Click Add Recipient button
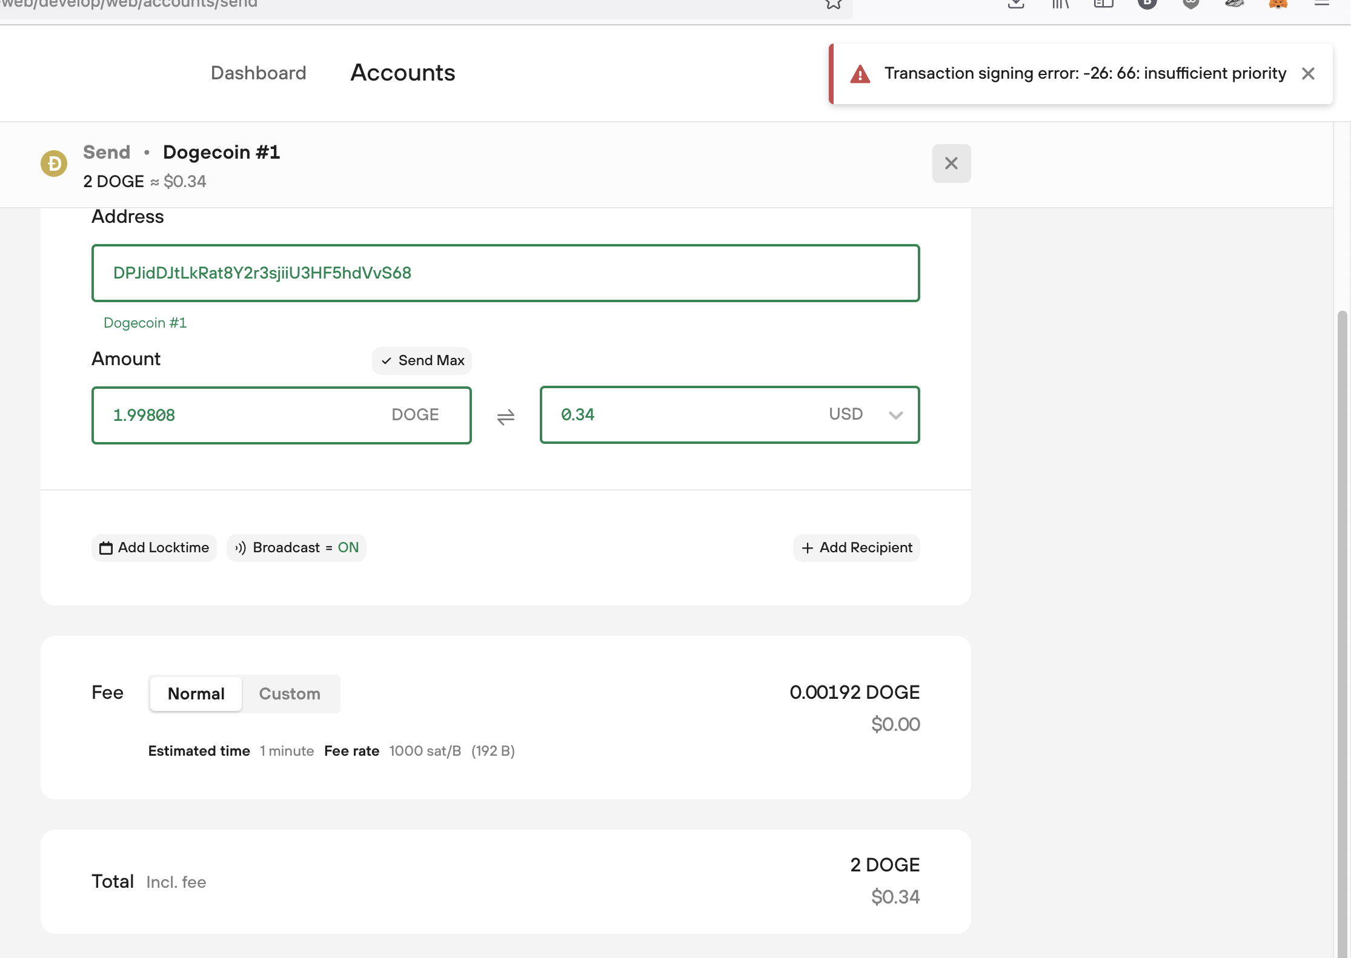1351x958 pixels. click(x=856, y=548)
